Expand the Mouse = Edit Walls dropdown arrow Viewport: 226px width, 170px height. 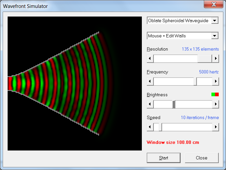215,36
